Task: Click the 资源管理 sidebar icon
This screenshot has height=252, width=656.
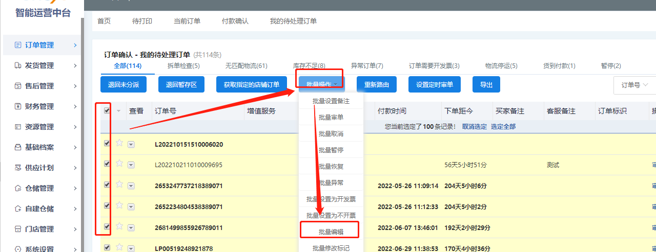Action: coord(18,127)
